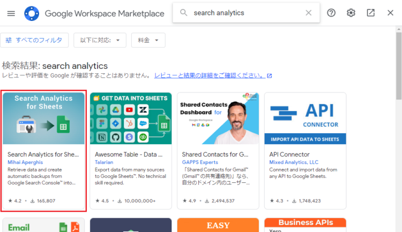Open Awesome Table banner thumbnail
This screenshot has width=402, height=232.
pyautogui.click(x=131, y=119)
